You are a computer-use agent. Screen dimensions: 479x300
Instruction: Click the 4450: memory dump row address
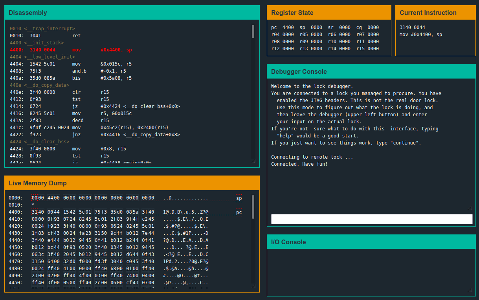point(16,248)
